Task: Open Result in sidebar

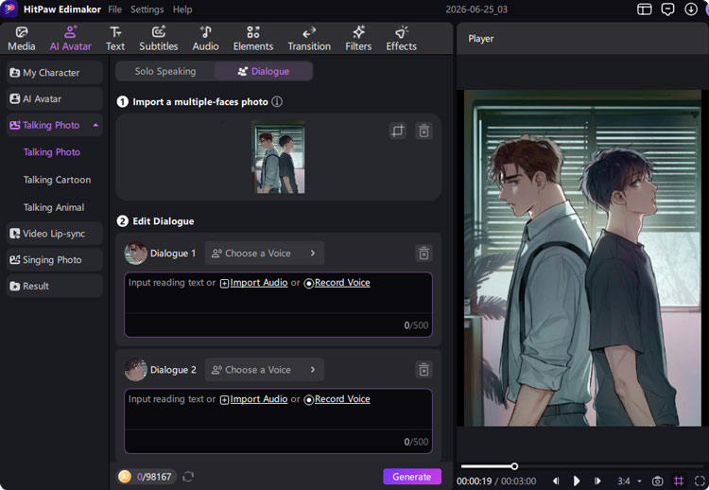Action: pos(54,287)
